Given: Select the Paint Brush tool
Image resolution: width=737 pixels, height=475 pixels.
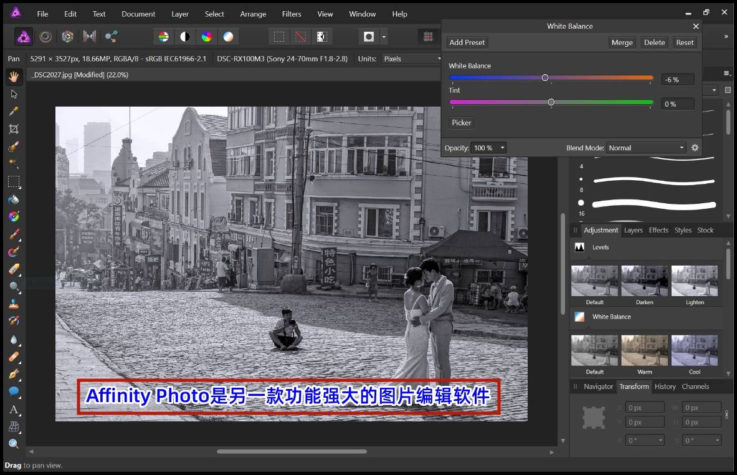Looking at the screenshot, I should pyautogui.click(x=14, y=234).
